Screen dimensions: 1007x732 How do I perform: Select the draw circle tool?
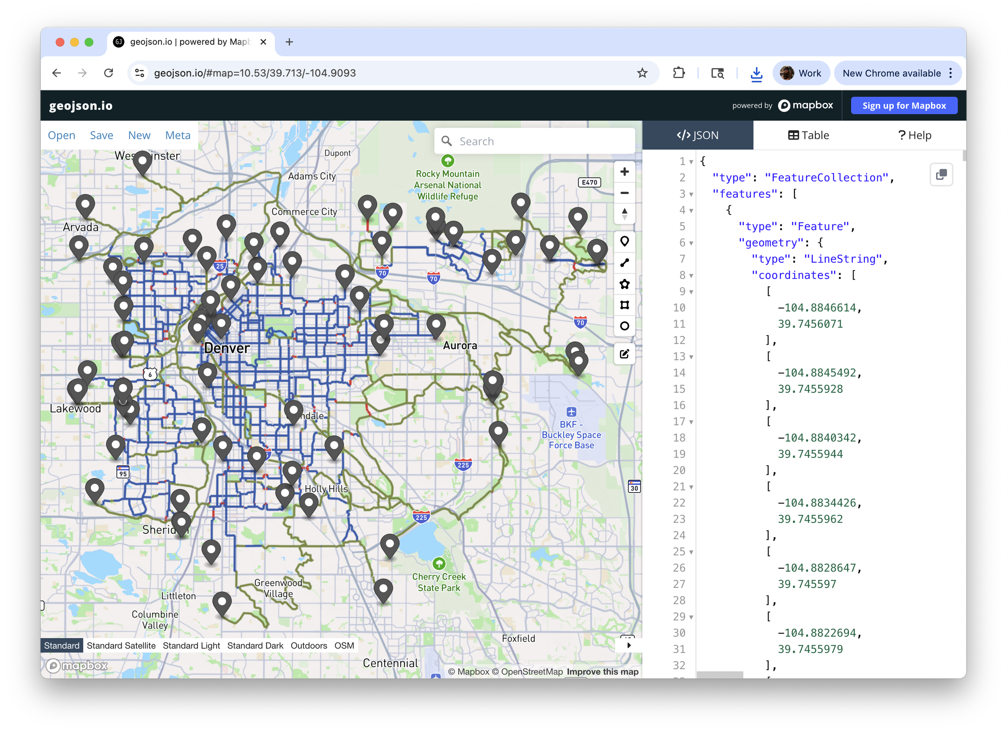click(624, 326)
